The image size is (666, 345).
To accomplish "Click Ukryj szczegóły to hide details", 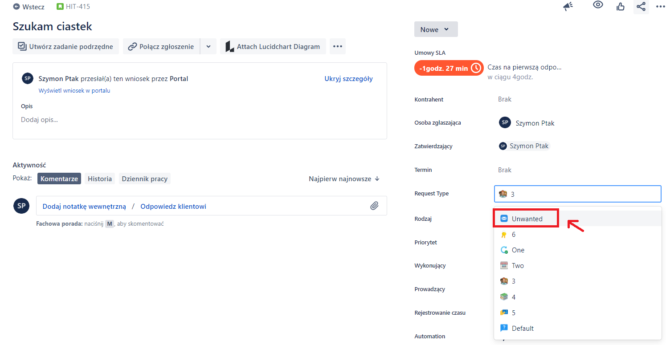I will [348, 79].
